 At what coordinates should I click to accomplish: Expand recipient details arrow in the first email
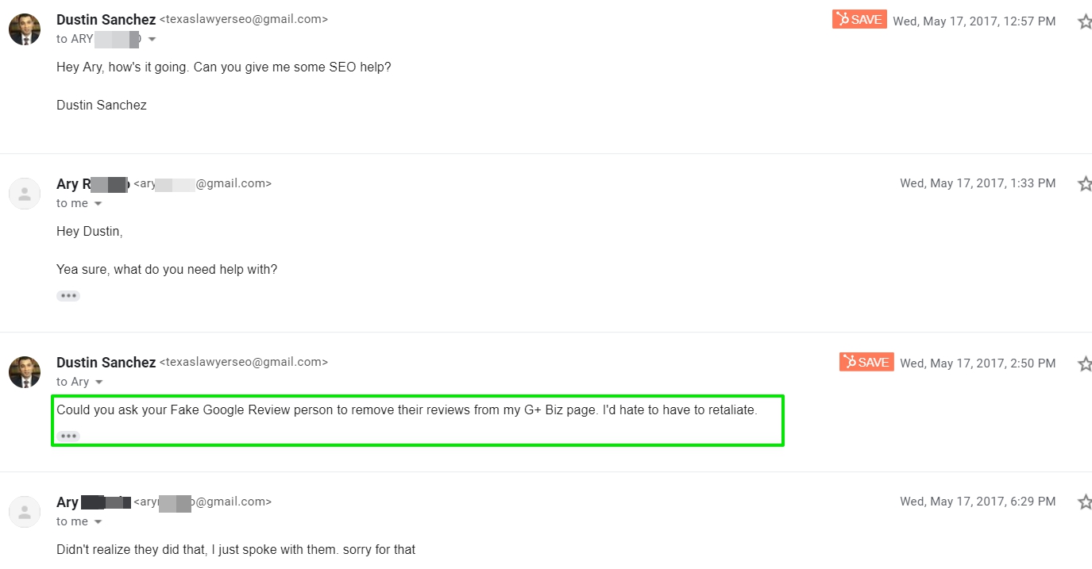(152, 40)
